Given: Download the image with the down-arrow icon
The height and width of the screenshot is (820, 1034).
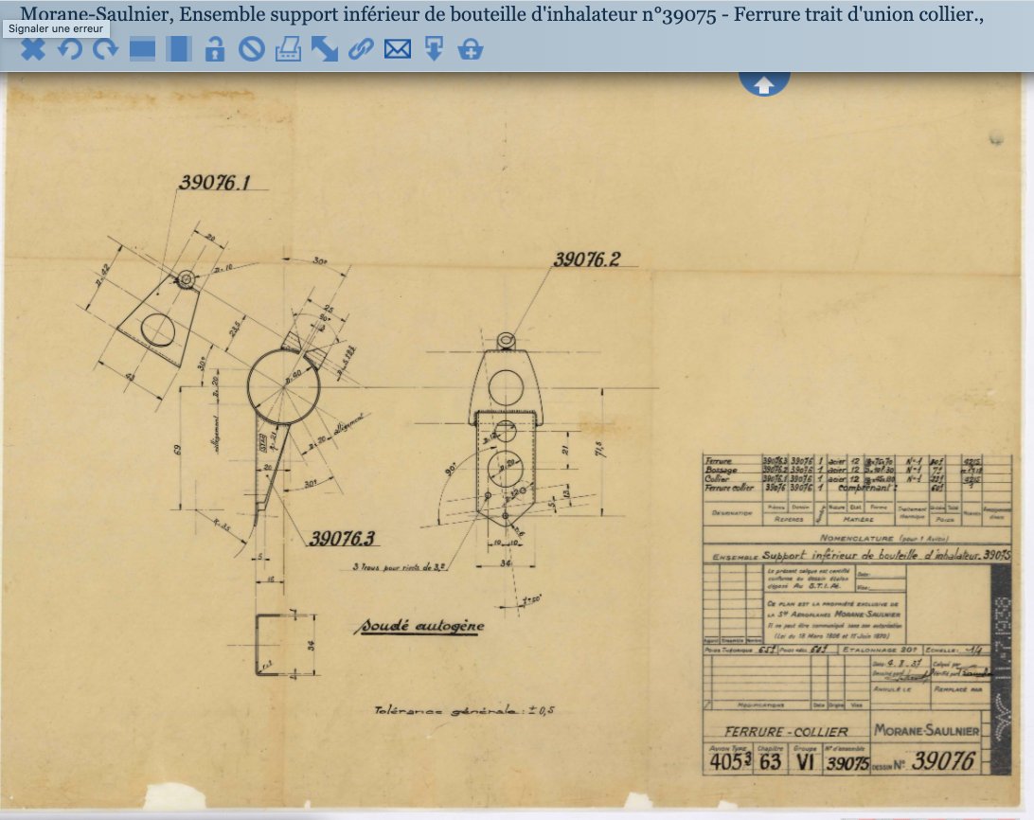Looking at the screenshot, I should [x=434, y=49].
